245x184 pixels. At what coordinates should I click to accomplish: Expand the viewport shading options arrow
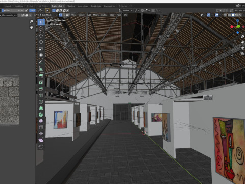click(243, 15)
